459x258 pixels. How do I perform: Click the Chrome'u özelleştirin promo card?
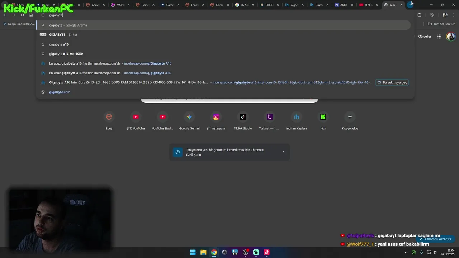pos(229,152)
